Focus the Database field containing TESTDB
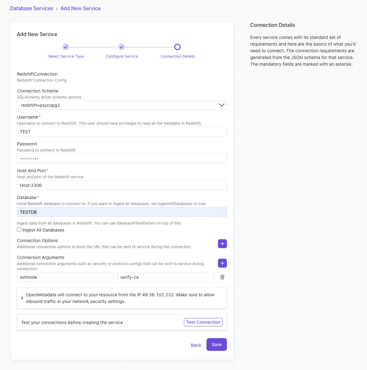The width and height of the screenshot is (367, 370). tap(122, 212)
